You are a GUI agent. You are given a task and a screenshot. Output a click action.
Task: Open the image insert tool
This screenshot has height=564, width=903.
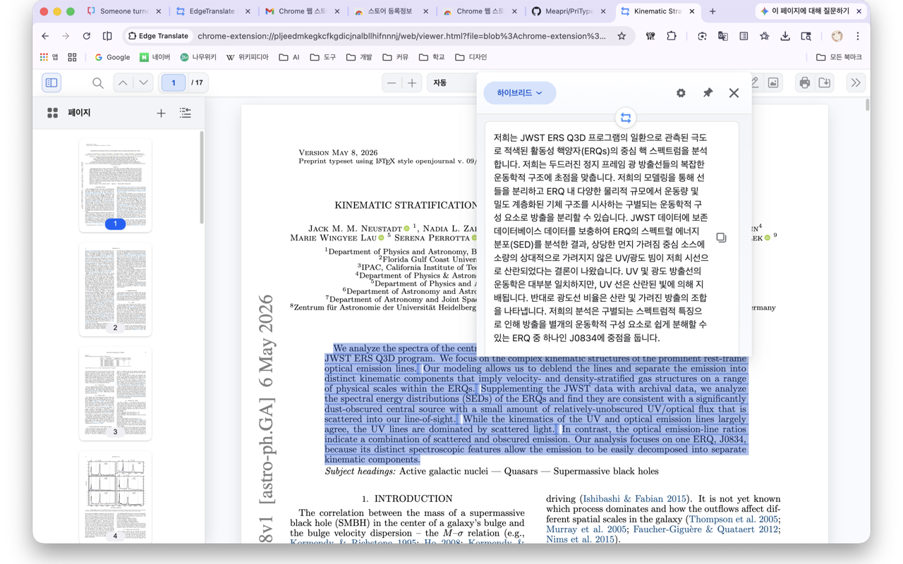[773, 83]
